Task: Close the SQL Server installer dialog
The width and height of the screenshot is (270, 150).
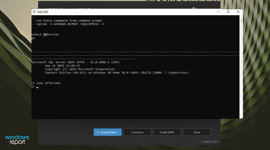Action: (x=196, y=132)
